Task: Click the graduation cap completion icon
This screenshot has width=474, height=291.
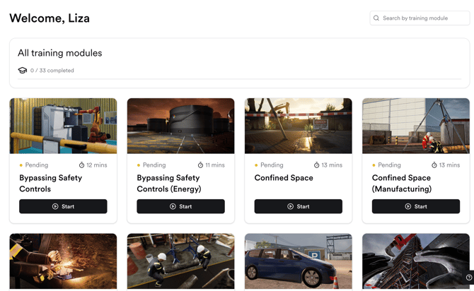Action: point(23,71)
